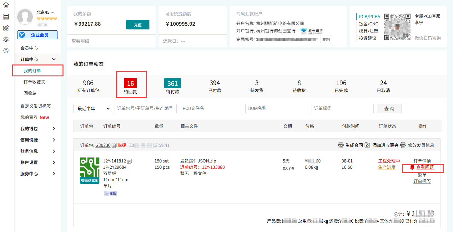Click the PCB文件名 search field
Screen dimensions: 453x232
coord(211,108)
